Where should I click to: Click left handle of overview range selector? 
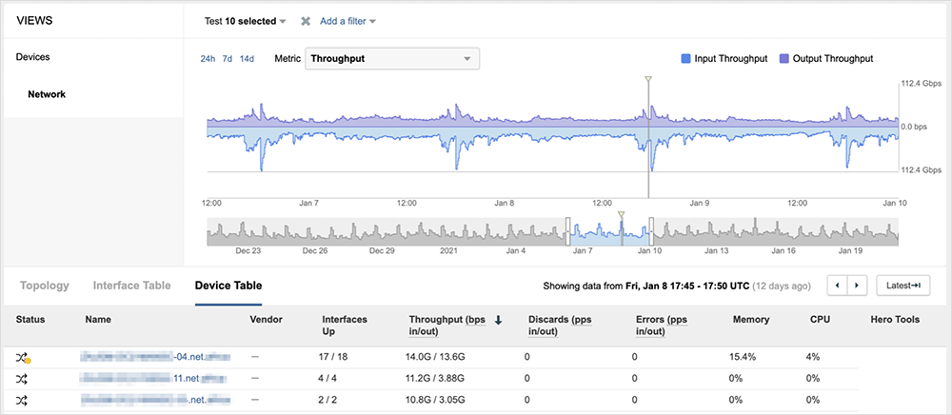(569, 229)
